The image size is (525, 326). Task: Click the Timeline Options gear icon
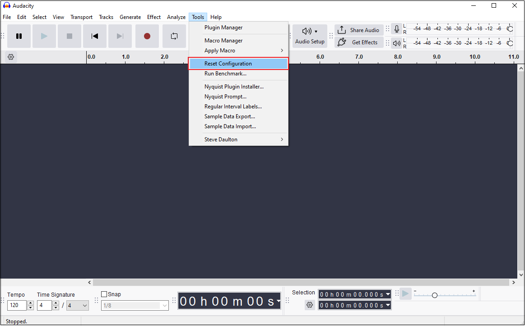click(x=11, y=57)
